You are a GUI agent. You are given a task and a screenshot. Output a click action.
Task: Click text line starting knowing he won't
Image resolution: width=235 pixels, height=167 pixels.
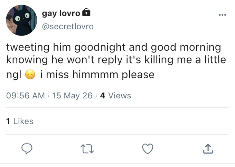(x=116, y=60)
